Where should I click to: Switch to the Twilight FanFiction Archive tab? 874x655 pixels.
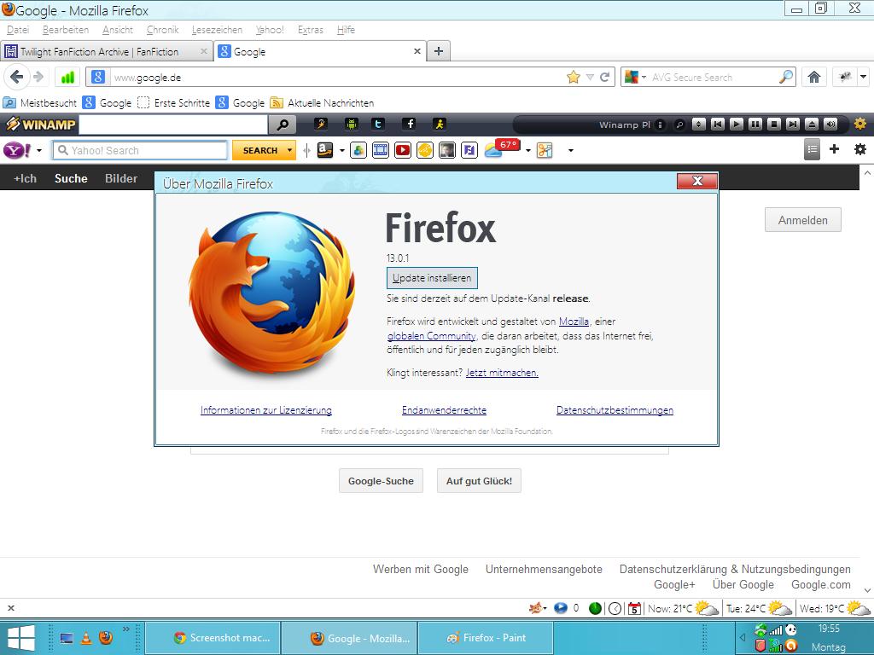coord(107,51)
